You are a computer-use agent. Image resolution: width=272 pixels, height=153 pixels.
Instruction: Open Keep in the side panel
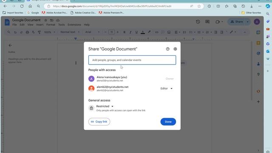pos(258,43)
